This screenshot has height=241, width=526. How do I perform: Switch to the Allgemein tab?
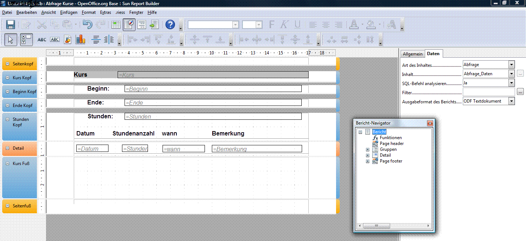coord(413,54)
